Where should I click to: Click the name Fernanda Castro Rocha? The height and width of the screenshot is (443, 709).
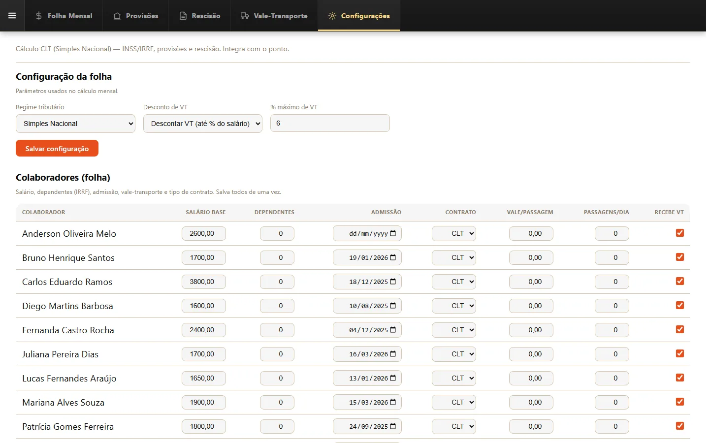point(68,330)
